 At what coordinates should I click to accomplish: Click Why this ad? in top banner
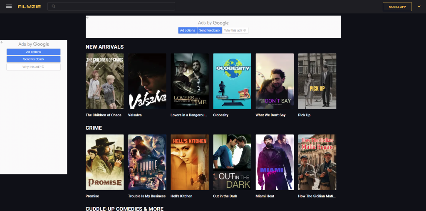pos(235,30)
